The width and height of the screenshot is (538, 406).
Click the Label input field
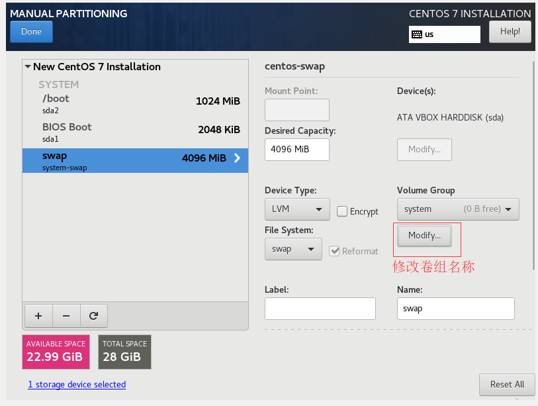coord(320,309)
